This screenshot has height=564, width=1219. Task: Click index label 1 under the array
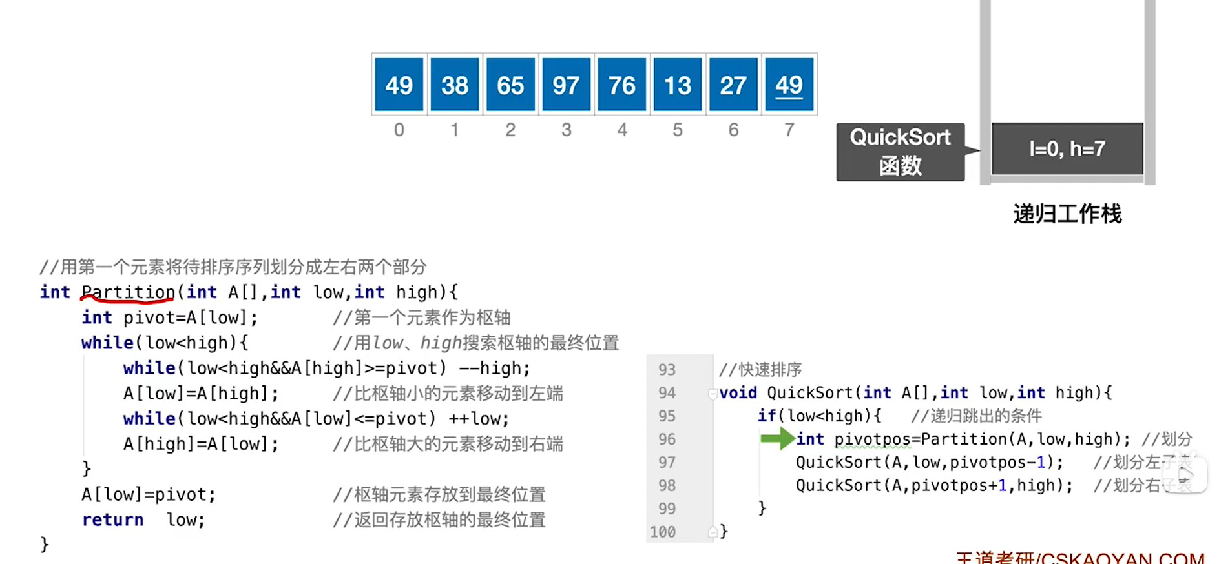455,130
